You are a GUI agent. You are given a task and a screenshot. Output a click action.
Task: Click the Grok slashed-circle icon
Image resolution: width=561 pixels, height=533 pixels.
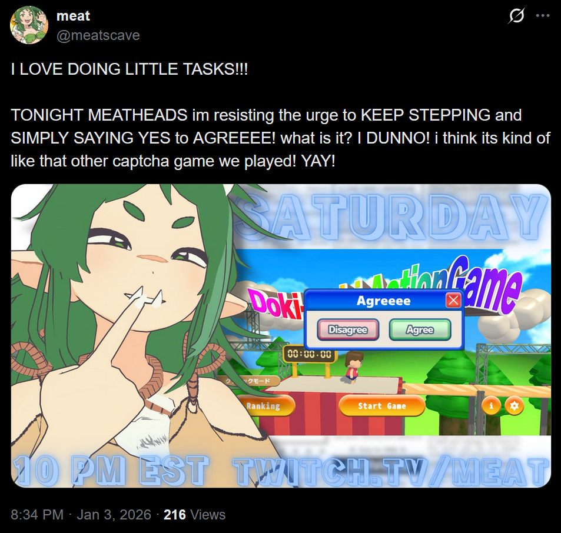[516, 16]
